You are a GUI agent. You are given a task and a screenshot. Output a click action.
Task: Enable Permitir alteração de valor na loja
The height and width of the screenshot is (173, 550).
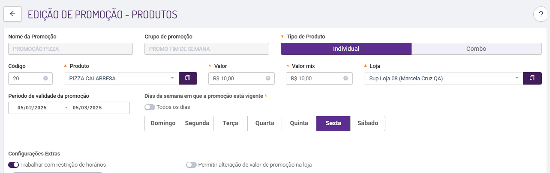191,164
